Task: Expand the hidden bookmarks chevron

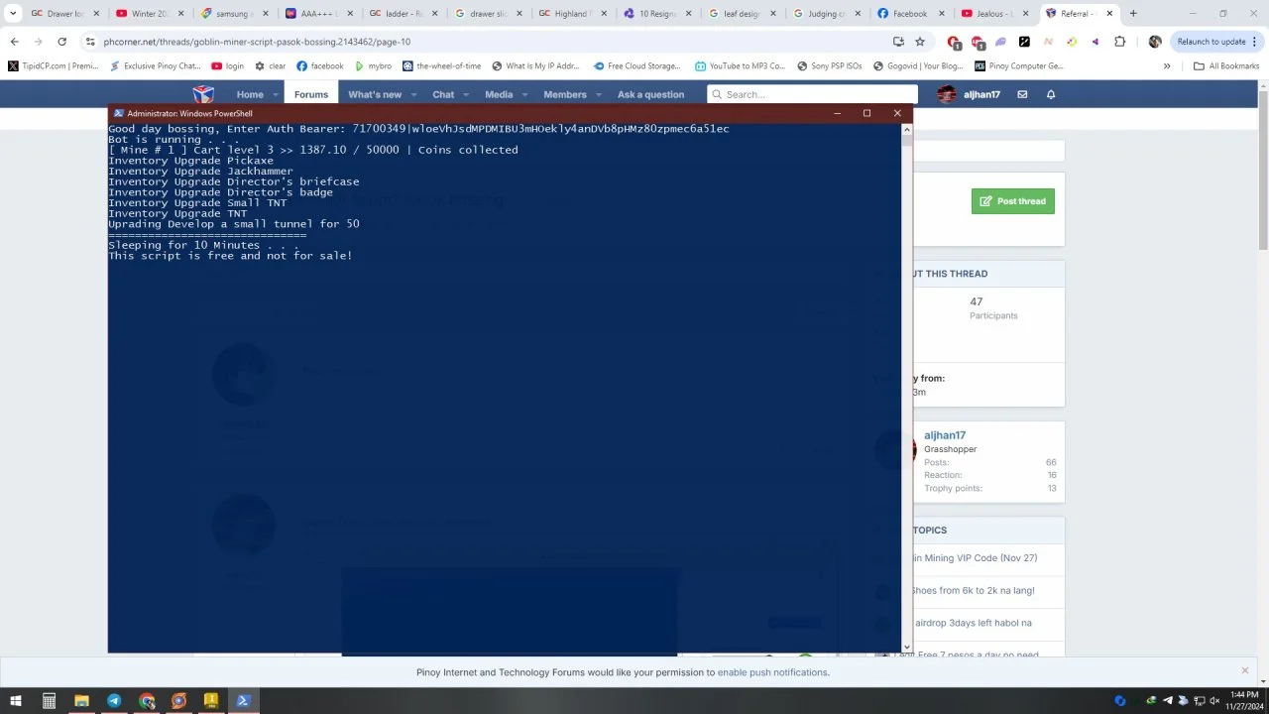Action: (x=1167, y=66)
